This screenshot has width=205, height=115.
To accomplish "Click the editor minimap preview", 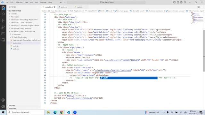I will 197,18.
